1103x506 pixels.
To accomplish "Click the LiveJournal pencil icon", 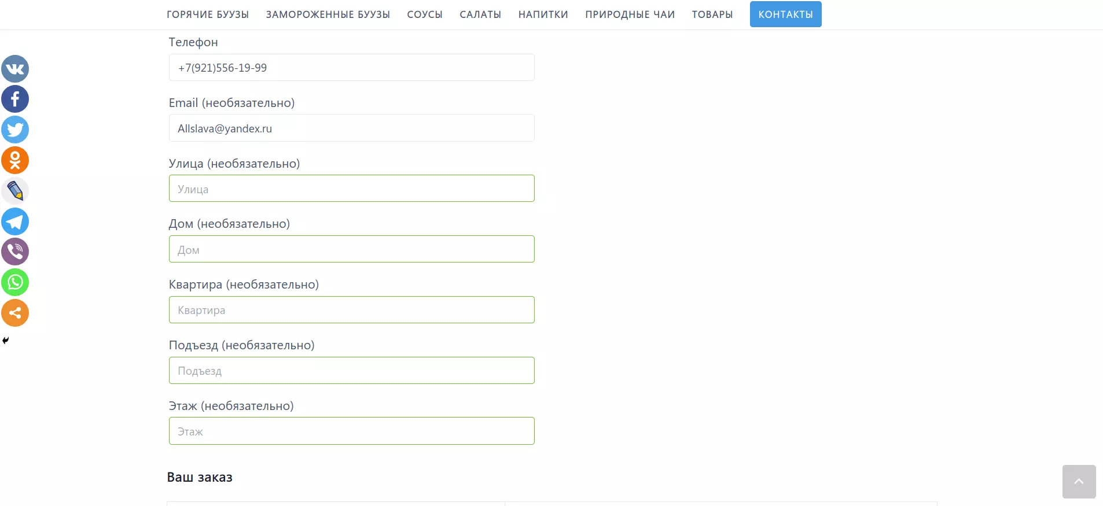I will coord(15,191).
